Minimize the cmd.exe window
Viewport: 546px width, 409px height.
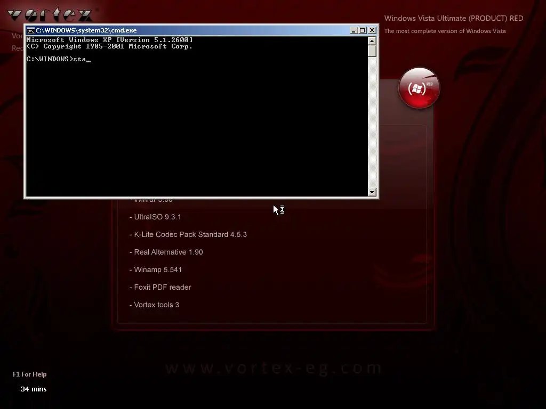[x=354, y=30]
